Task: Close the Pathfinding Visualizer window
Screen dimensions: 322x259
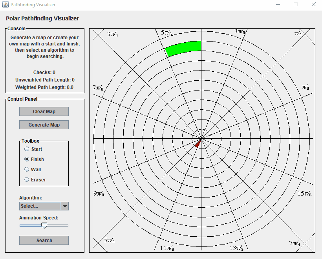Action: point(314,5)
